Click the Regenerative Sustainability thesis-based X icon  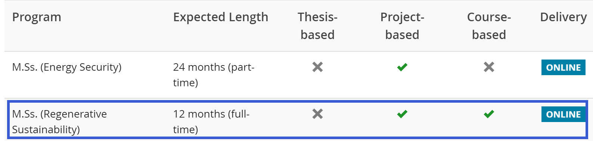point(317,114)
